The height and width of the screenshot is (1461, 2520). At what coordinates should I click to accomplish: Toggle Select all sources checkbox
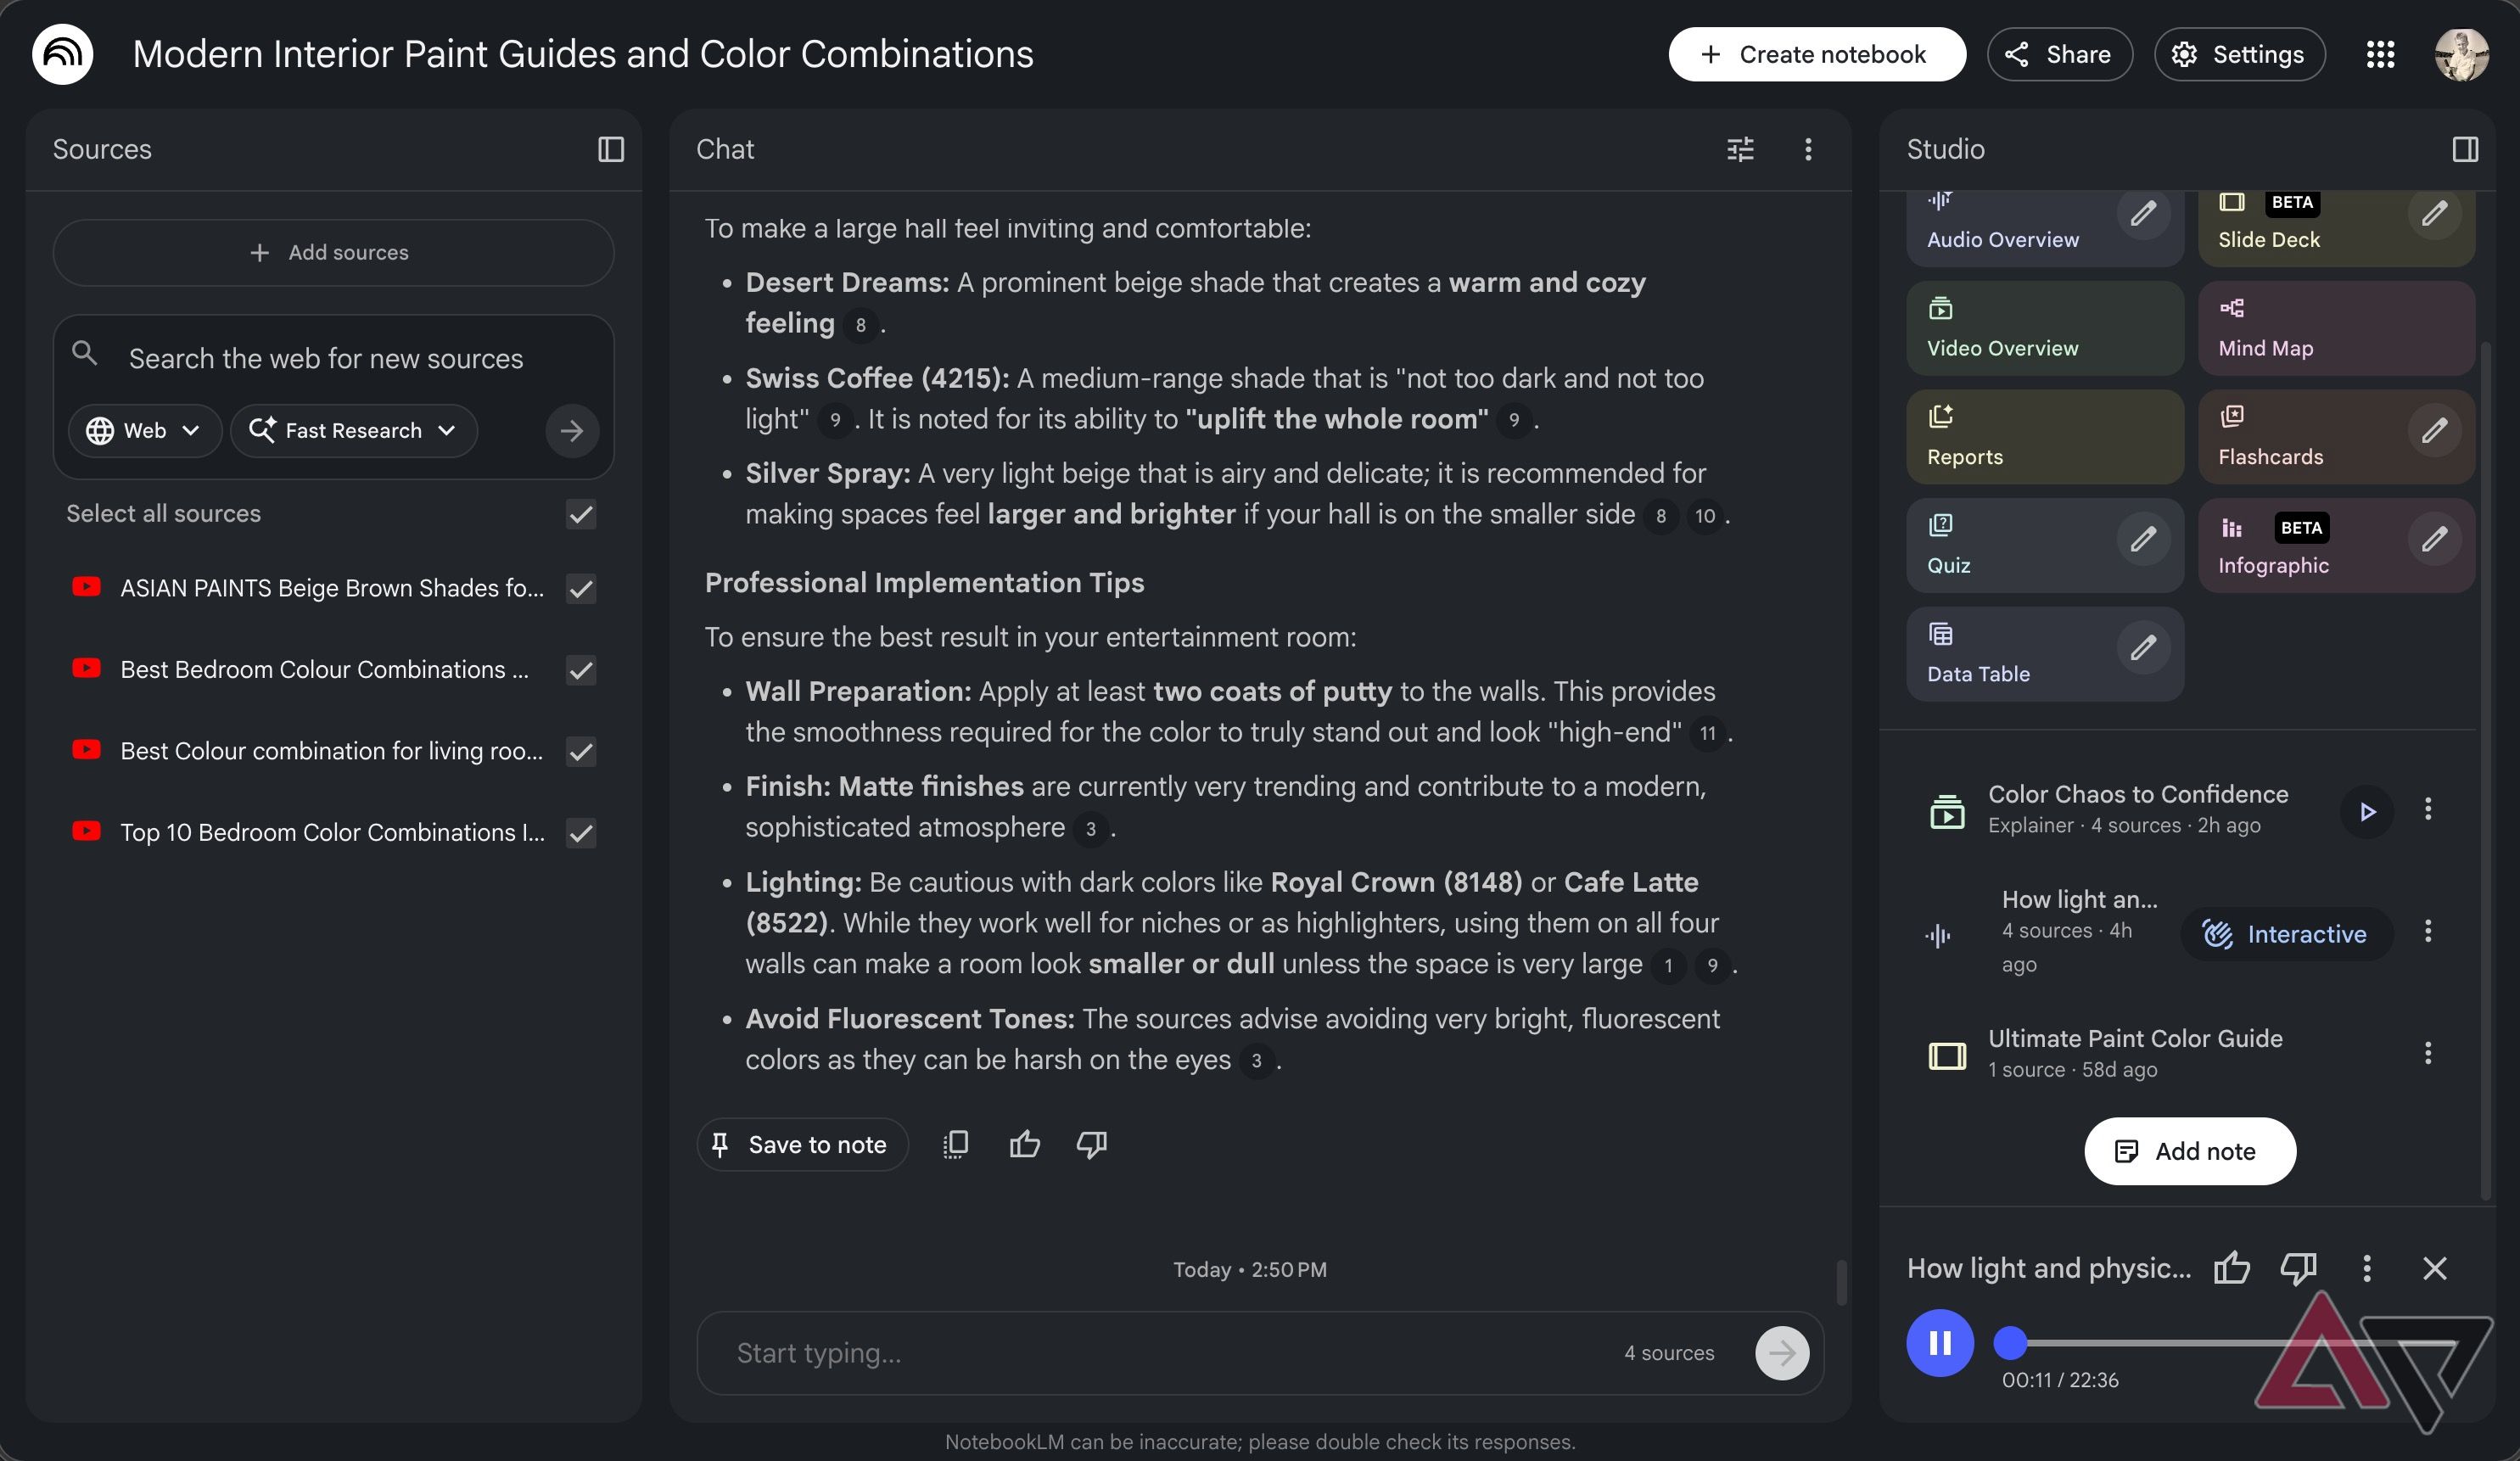[x=581, y=514]
